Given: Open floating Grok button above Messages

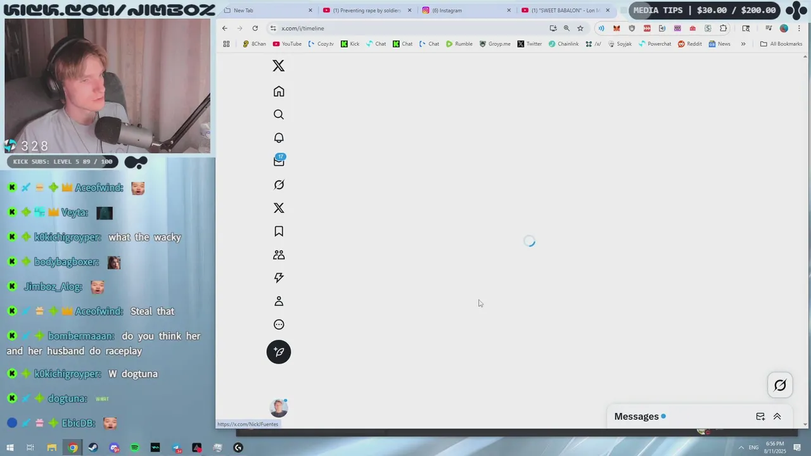Looking at the screenshot, I should [x=780, y=385].
